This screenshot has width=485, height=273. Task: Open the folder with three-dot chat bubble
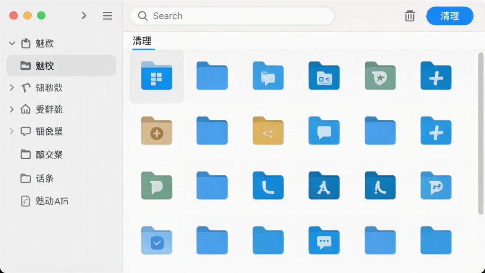click(x=324, y=240)
